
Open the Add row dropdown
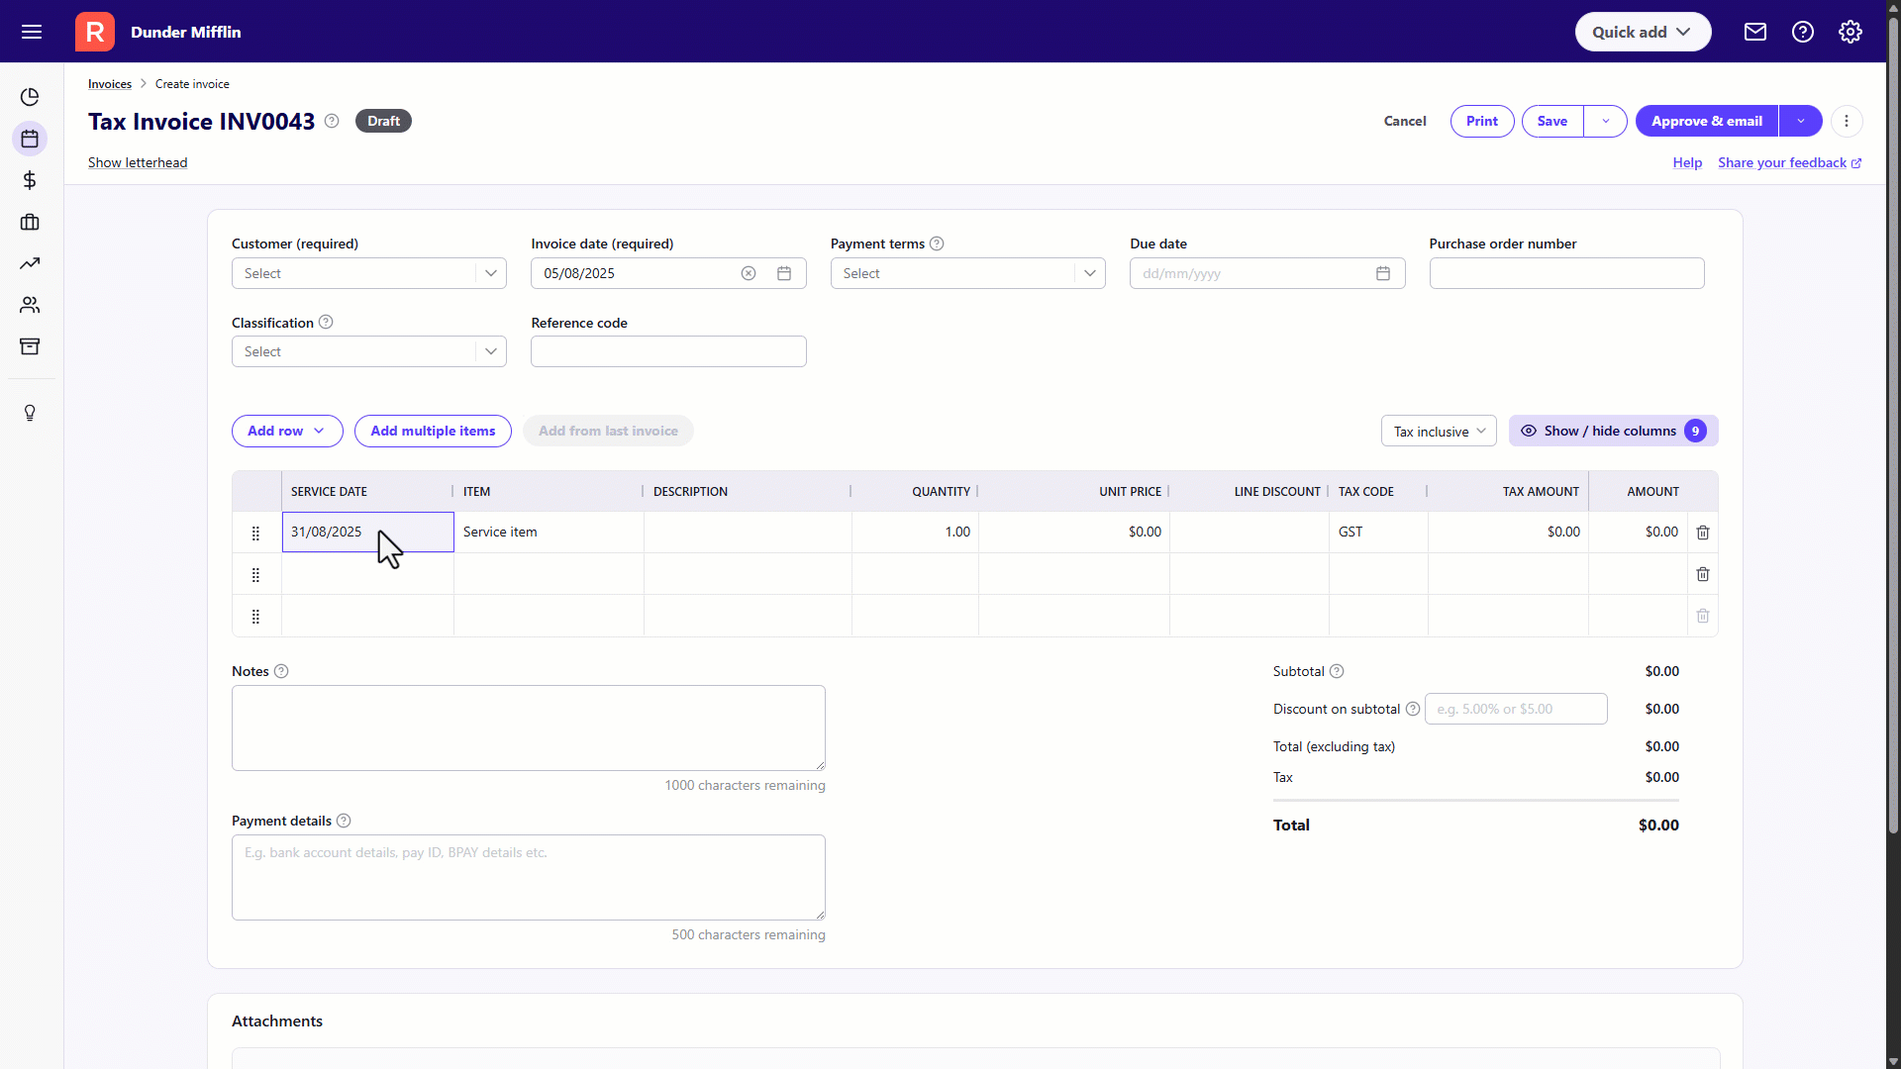click(x=287, y=431)
